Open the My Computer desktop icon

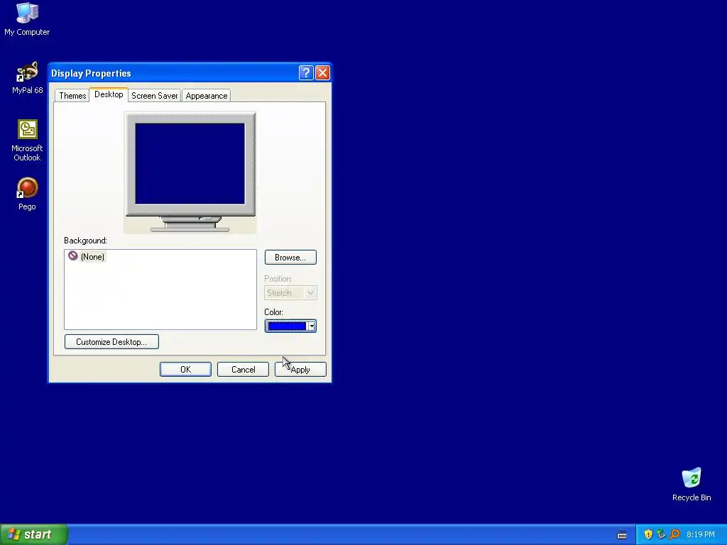(x=27, y=19)
